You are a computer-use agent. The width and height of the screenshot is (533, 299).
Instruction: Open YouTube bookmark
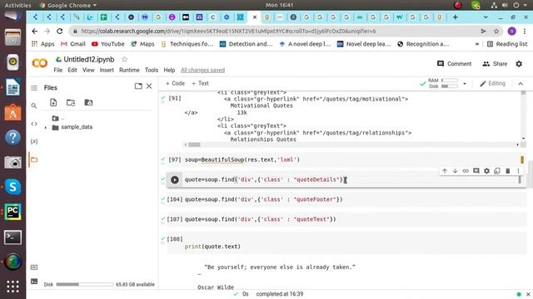tap(108, 44)
